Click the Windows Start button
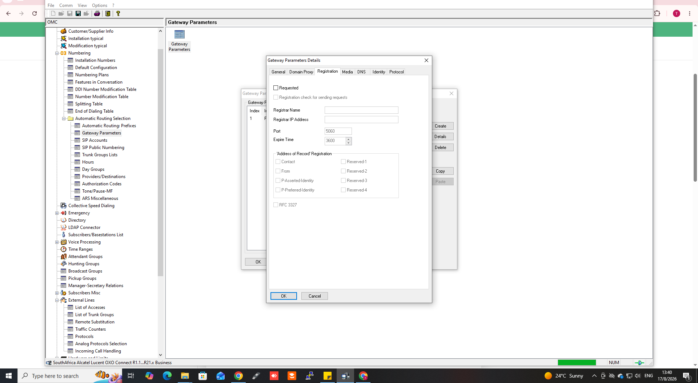Screen dimensions: 698x383 coord(9,376)
